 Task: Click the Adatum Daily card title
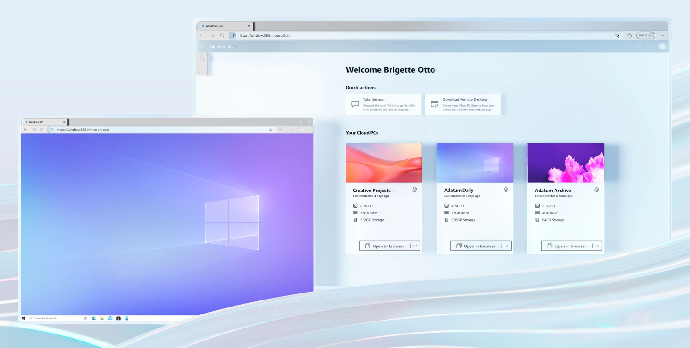458,191
